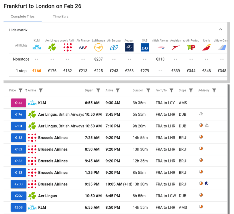Click Lufthansa logo in the matrix
Image resolution: width=234 pixels, height=214 pixels.
click(x=99, y=47)
